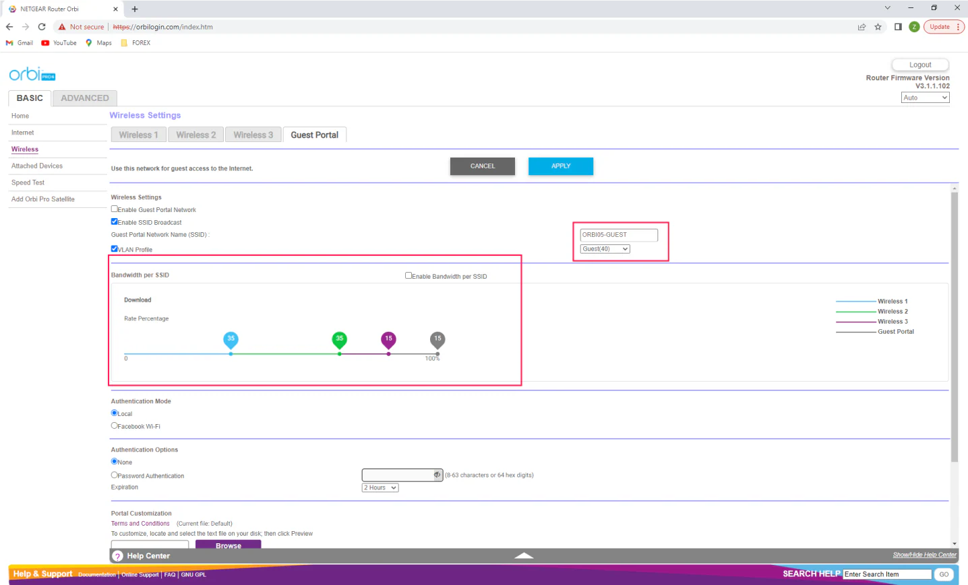Open the Help Center question mark icon
968x585 pixels.
118,556
